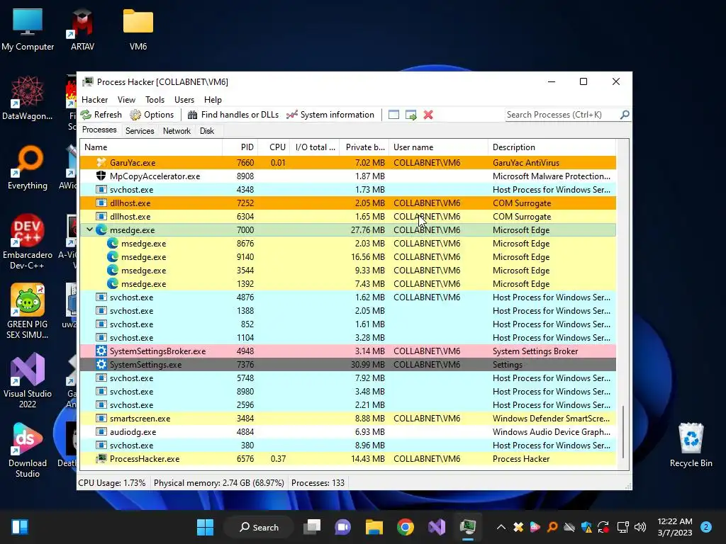
Task: Click the taskbar Search box
Action: click(258, 527)
